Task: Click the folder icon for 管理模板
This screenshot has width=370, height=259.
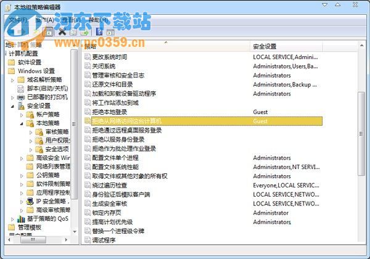Action: coord(11,228)
